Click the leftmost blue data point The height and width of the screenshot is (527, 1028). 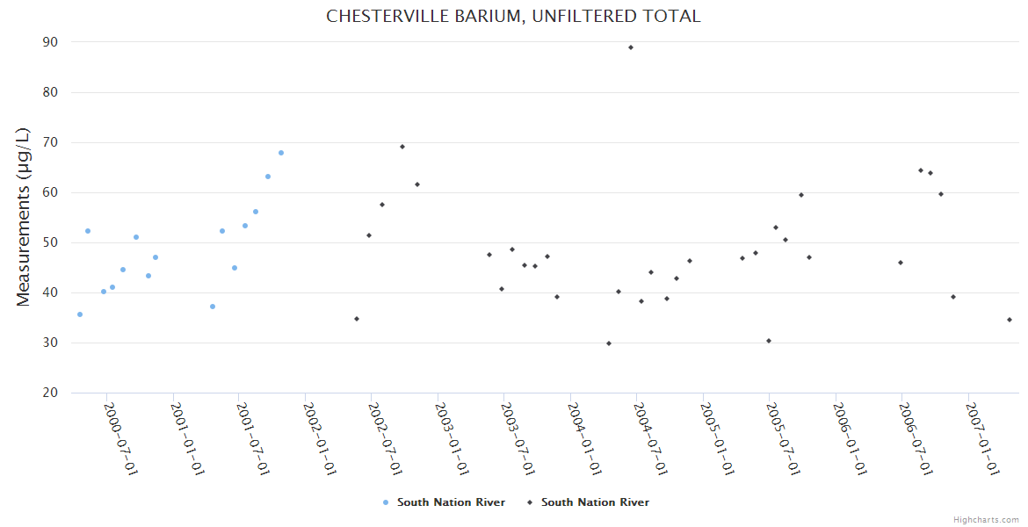(x=80, y=314)
